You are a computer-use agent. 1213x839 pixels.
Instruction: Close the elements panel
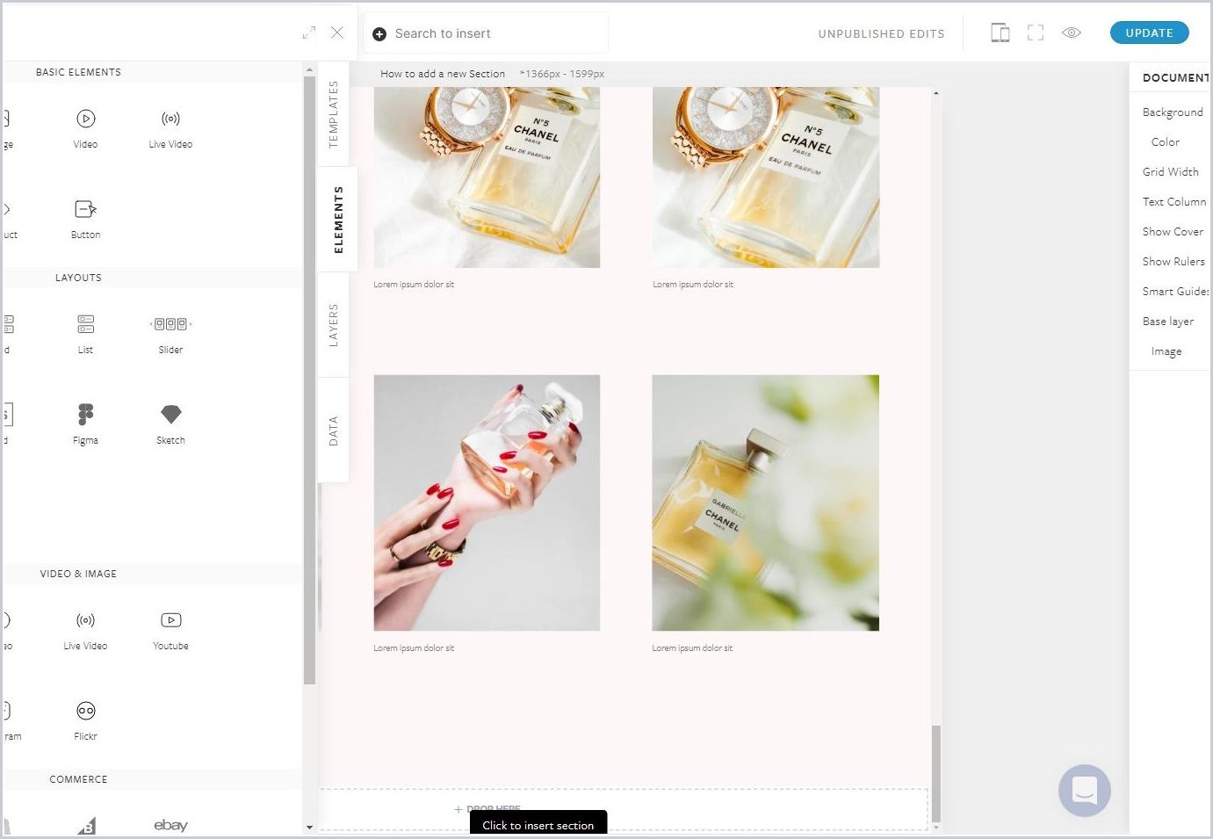[337, 33]
